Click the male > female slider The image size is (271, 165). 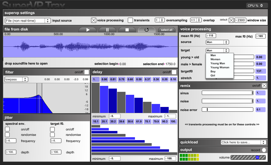click(x=244, y=64)
